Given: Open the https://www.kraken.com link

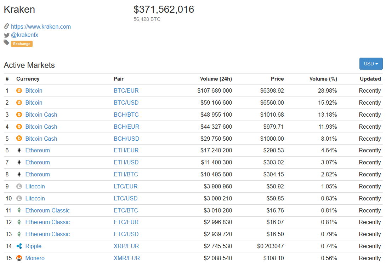Looking at the screenshot, I should [x=41, y=27].
